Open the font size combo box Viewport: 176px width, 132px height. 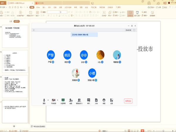point(64,12)
